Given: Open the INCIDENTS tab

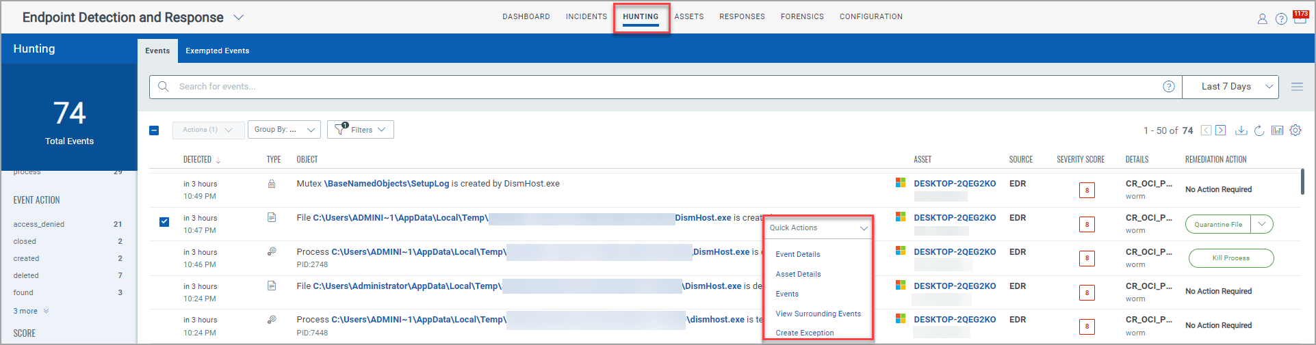Looking at the screenshot, I should (586, 16).
